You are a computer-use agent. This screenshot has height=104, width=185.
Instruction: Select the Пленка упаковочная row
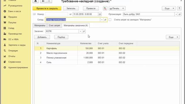coord(107,58)
